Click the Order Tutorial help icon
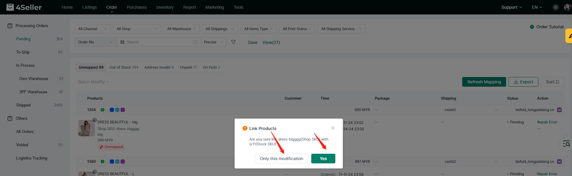The height and width of the screenshot is (176, 572). tap(532, 27)
